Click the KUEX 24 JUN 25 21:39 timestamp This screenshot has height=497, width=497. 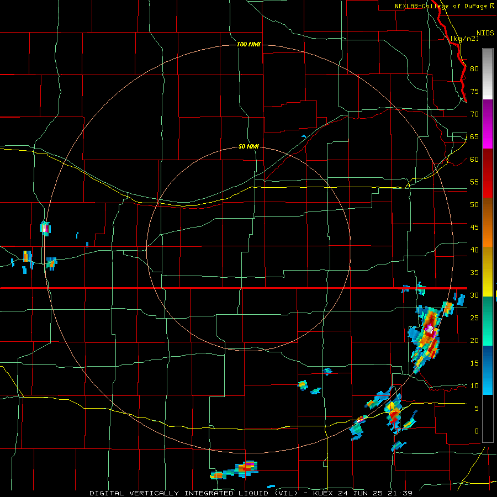[363, 493]
